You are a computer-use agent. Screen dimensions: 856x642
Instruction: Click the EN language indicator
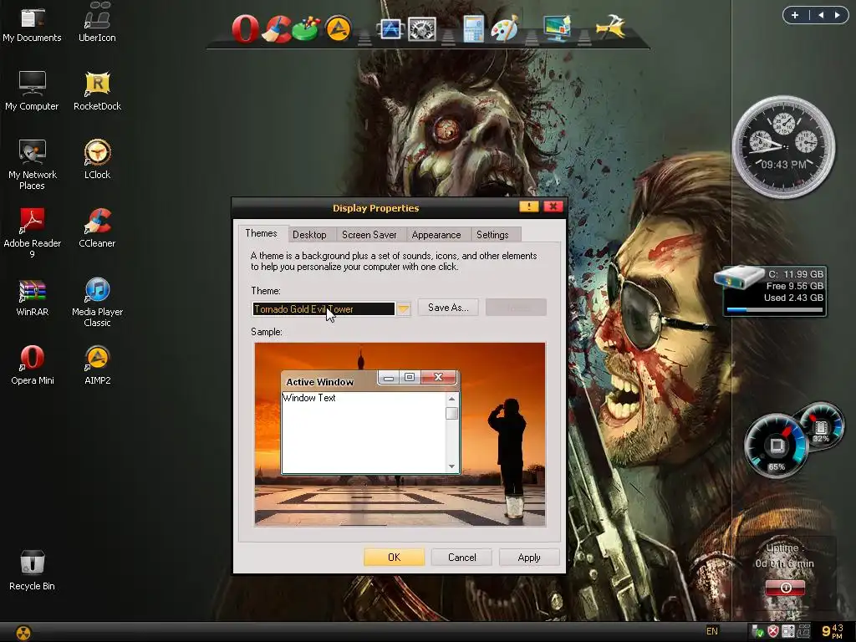712,631
